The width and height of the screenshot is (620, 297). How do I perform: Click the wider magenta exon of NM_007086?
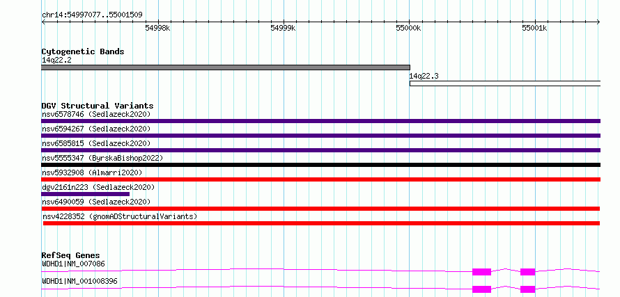481,272
